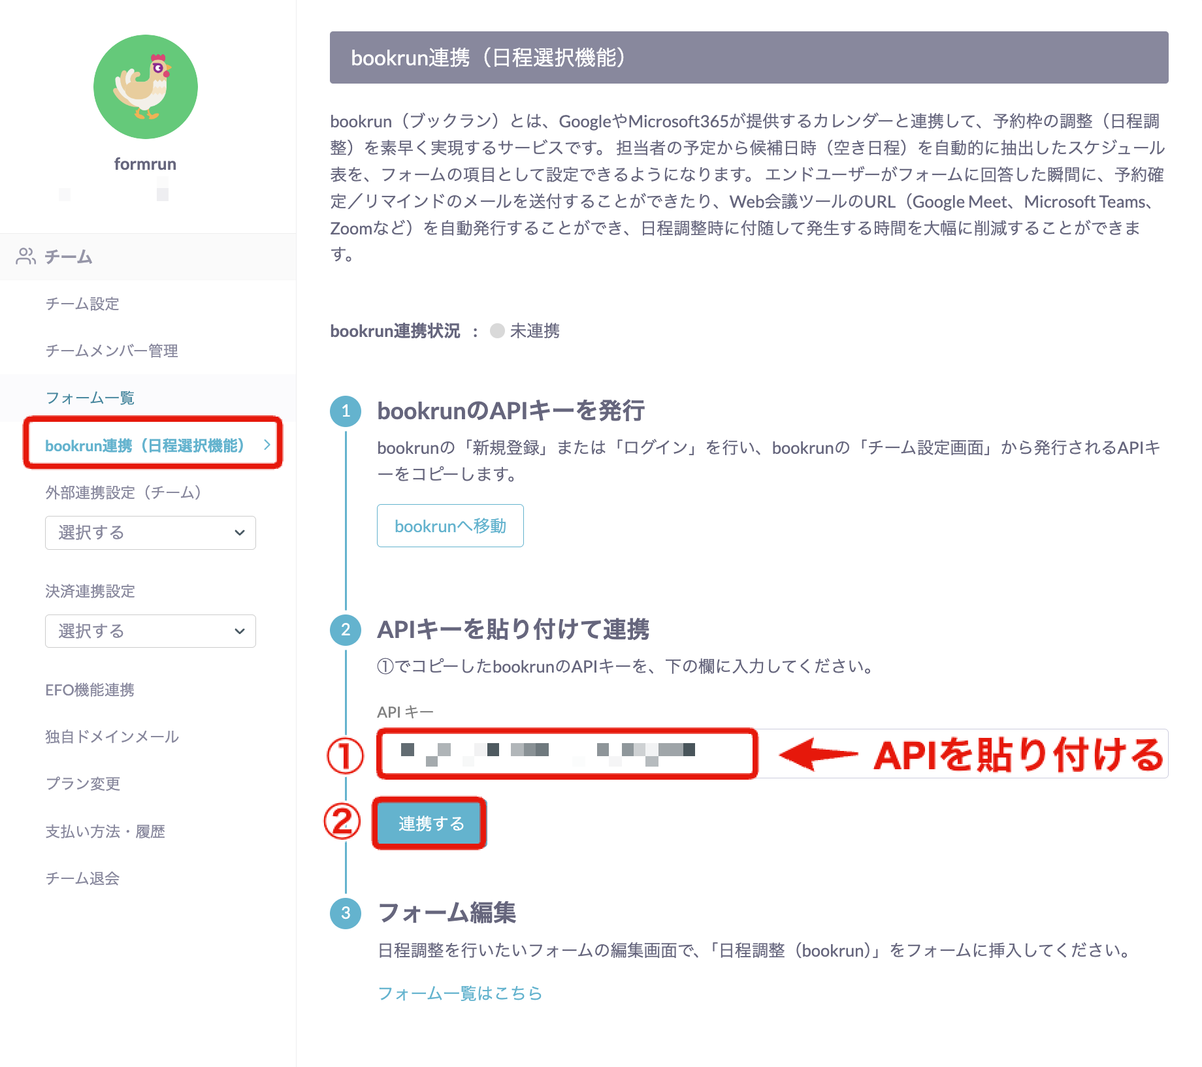The height and width of the screenshot is (1067, 1202).
Task: Click the API キー field label
Action: 405,712
